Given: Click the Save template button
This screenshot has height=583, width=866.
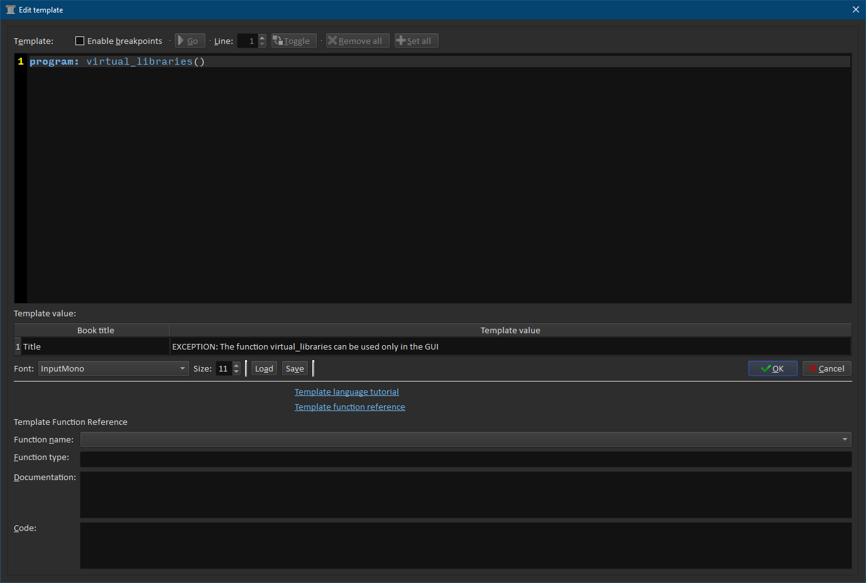Looking at the screenshot, I should (x=295, y=368).
